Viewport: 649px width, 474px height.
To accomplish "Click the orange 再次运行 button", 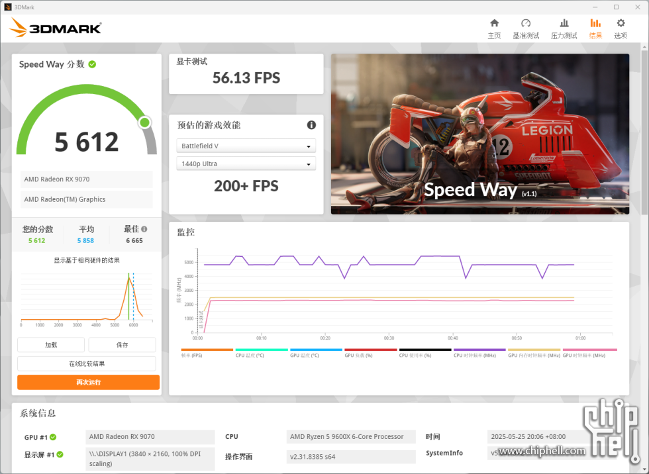I will [88, 382].
